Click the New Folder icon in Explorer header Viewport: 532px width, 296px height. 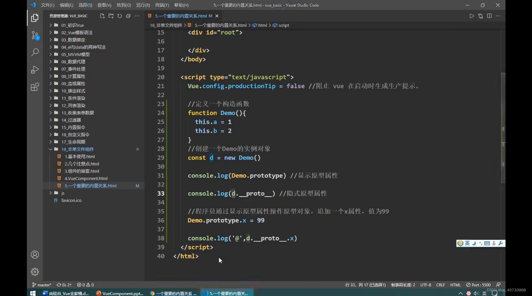pyautogui.click(x=111, y=16)
